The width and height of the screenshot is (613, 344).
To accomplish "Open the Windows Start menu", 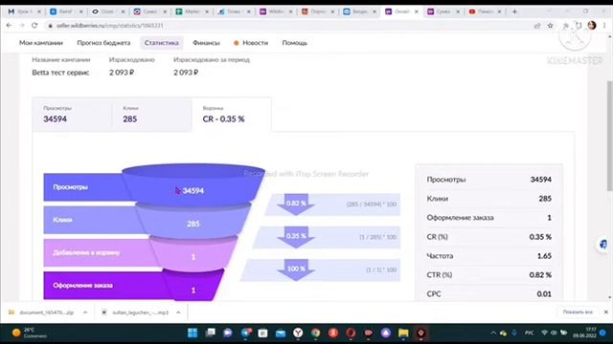I will pyautogui.click(x=193, y=333).
